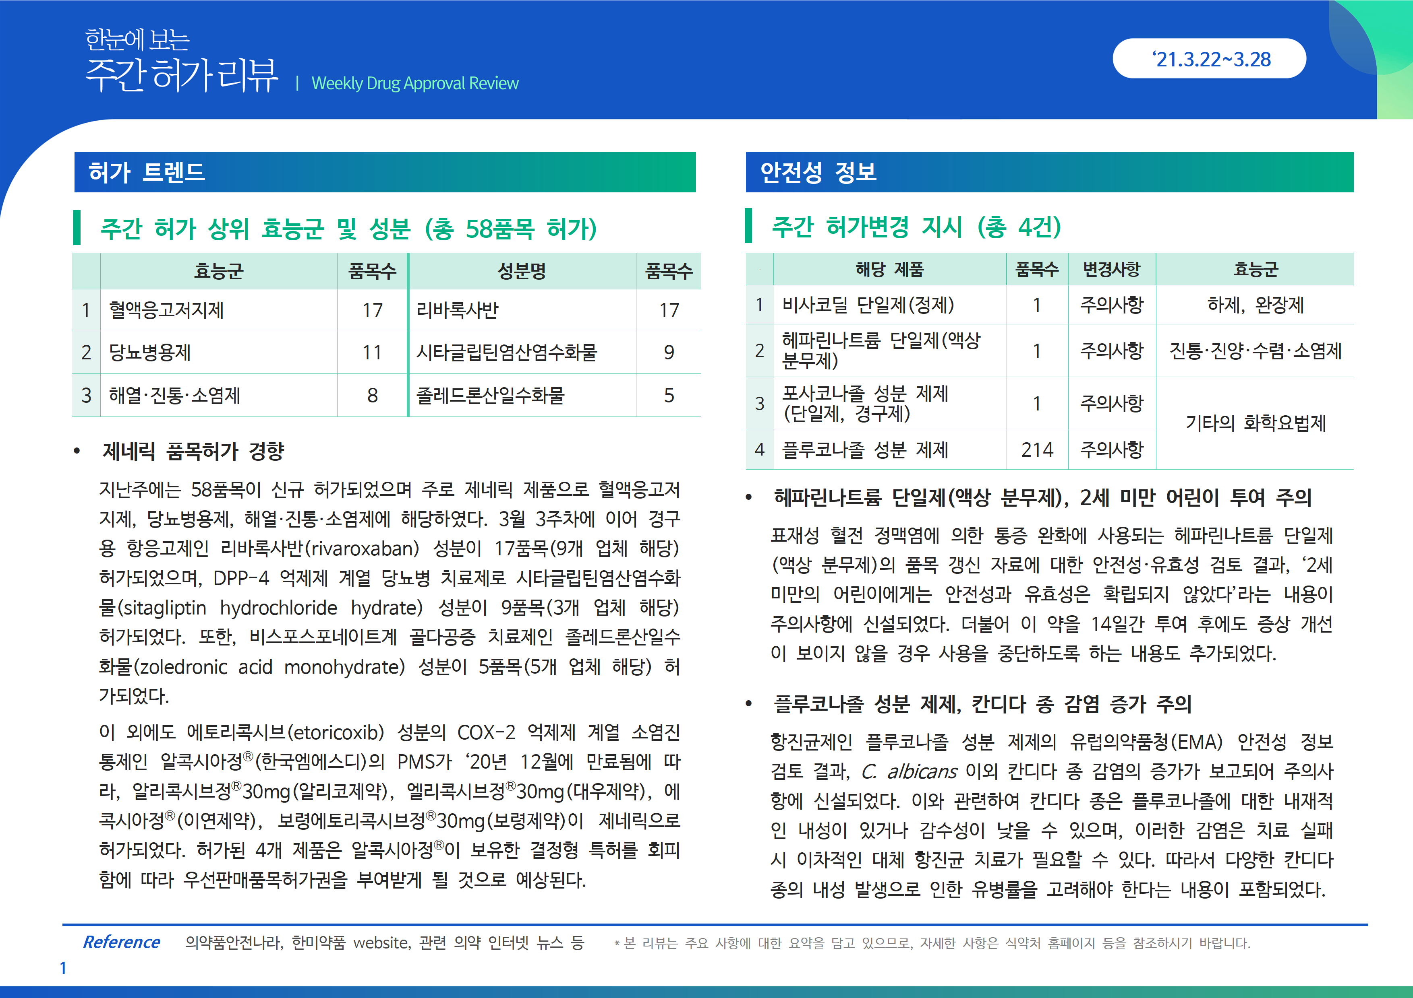
Task: Click the 플루코나졸 칸디다 종 감염 heading
Action: coord(982,703)
